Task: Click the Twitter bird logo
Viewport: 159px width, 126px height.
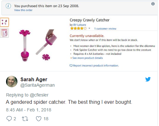Action: [x=148, y=79]
